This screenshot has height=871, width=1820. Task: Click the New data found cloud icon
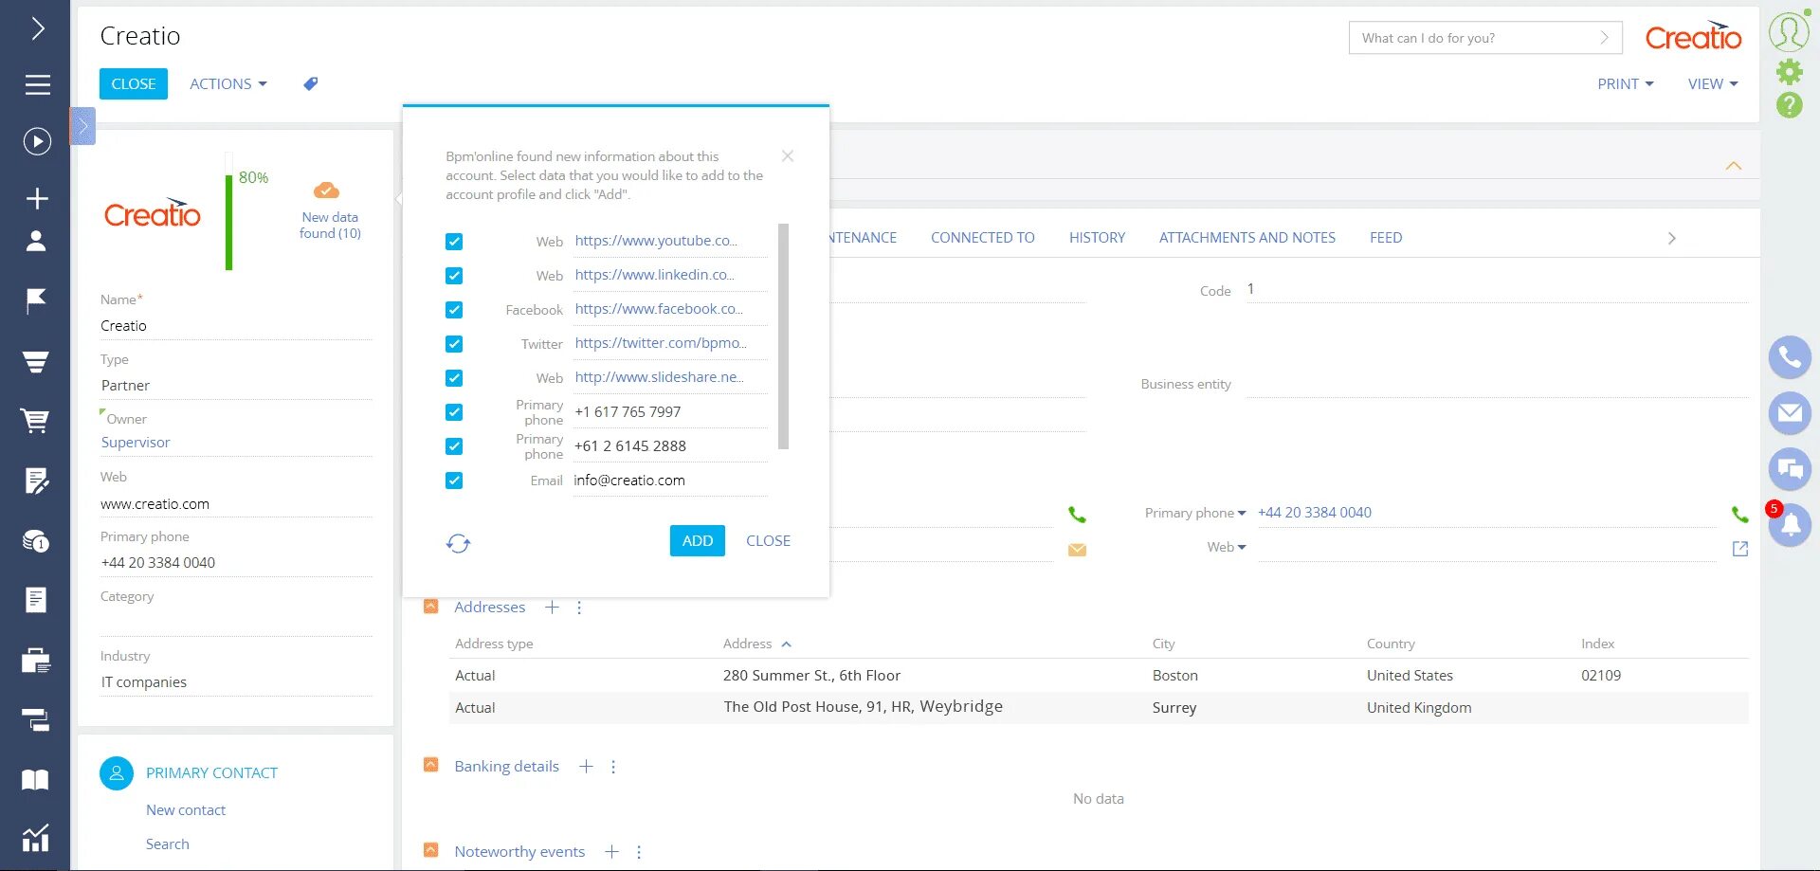[x=326, y=191]
